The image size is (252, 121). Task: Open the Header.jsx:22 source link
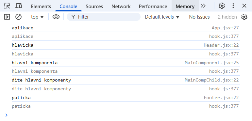(x=221, y=45)
